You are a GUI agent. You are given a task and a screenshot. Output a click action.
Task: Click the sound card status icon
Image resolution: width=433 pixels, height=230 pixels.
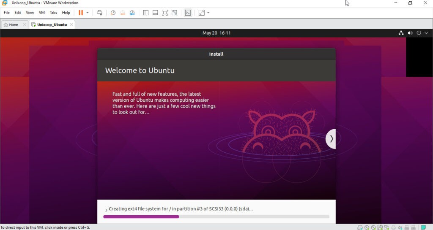click(x=400, y=227)
